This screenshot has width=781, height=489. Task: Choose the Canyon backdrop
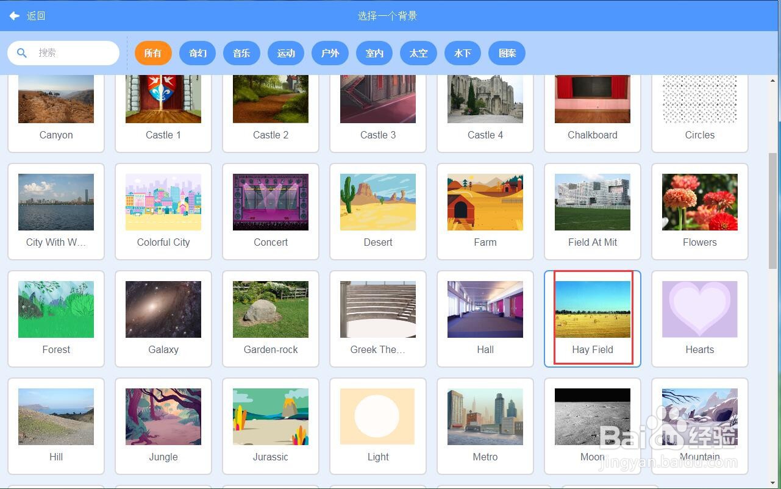[56, 113]
